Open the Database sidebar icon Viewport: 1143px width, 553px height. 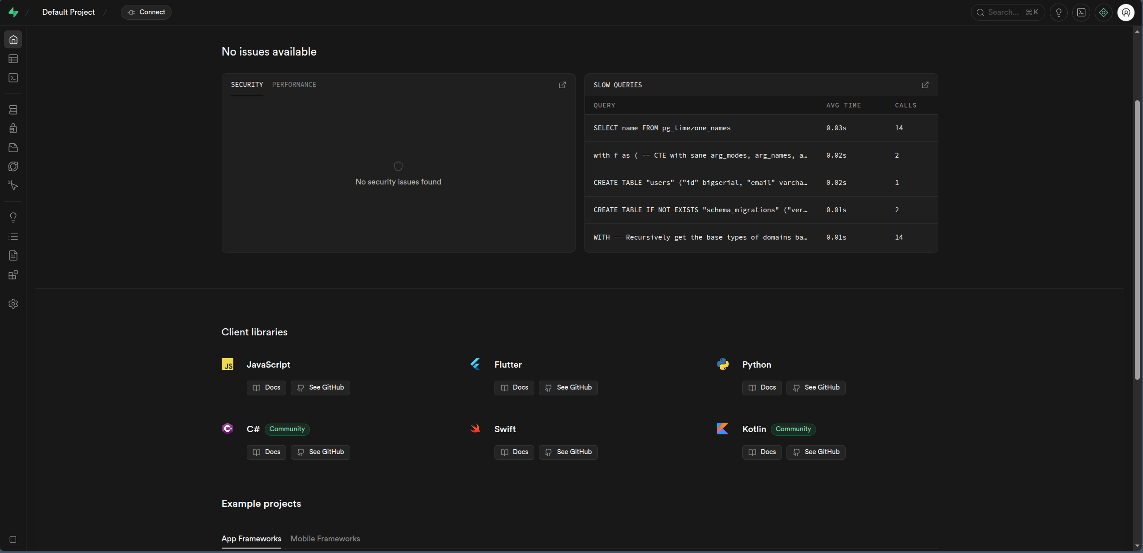tap(13, 110)
